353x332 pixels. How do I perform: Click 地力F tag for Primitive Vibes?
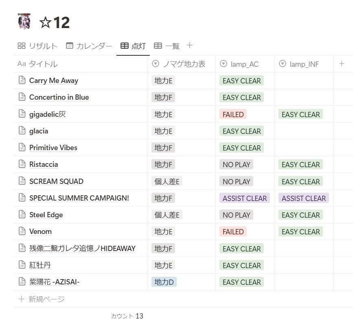[163, 148]
